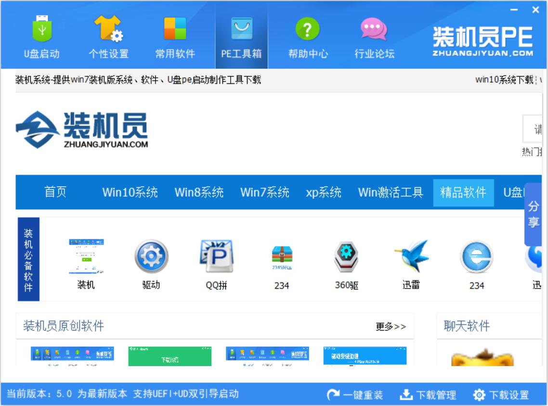Minimize the 装机员PE window
The image size is (548, 406).
coord(514,10)
